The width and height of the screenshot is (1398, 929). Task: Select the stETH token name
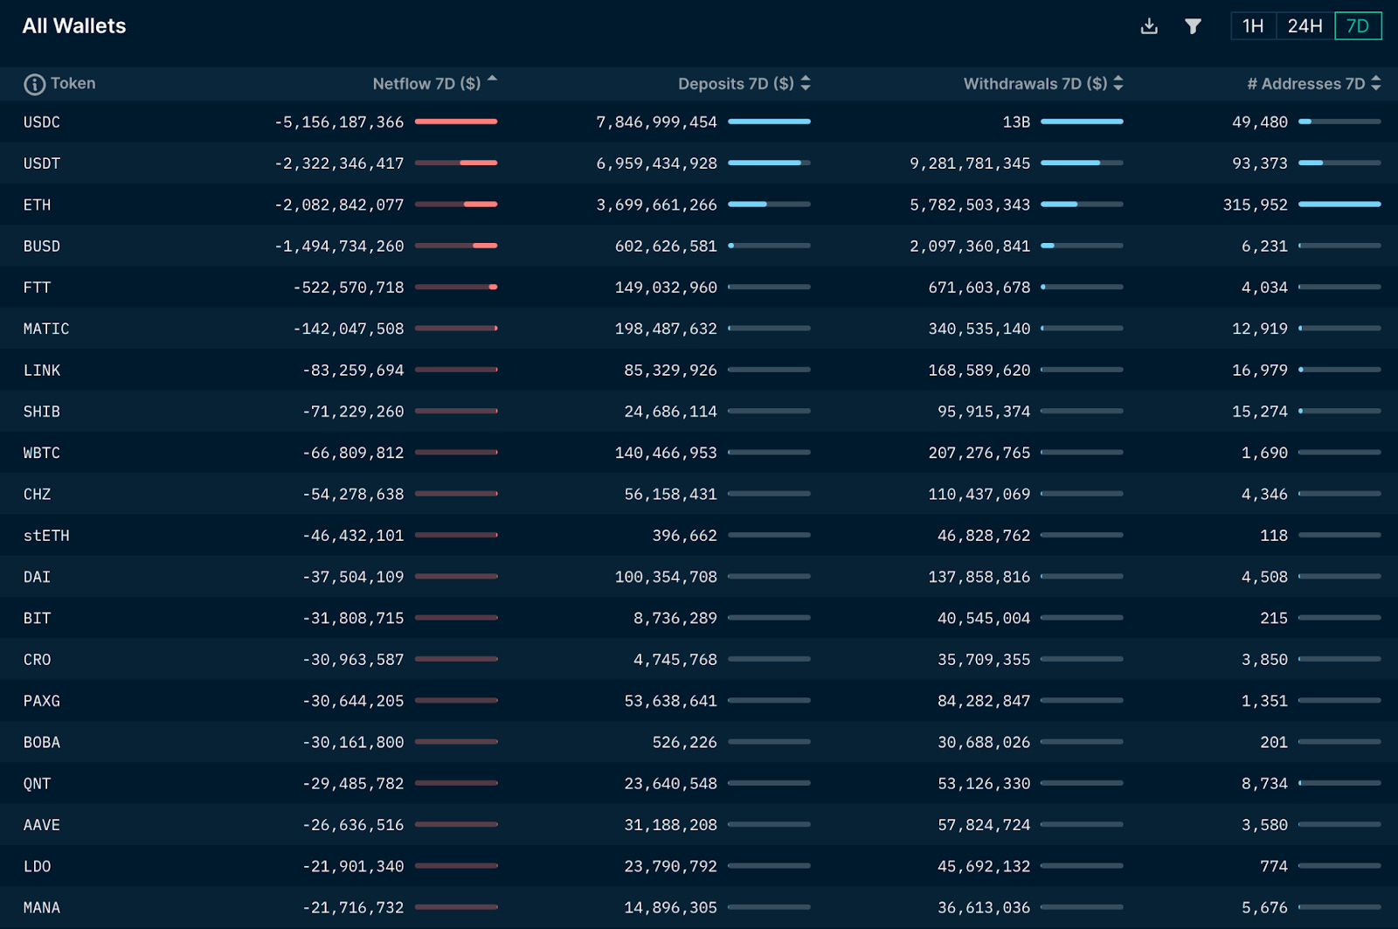tap(46, 536)
